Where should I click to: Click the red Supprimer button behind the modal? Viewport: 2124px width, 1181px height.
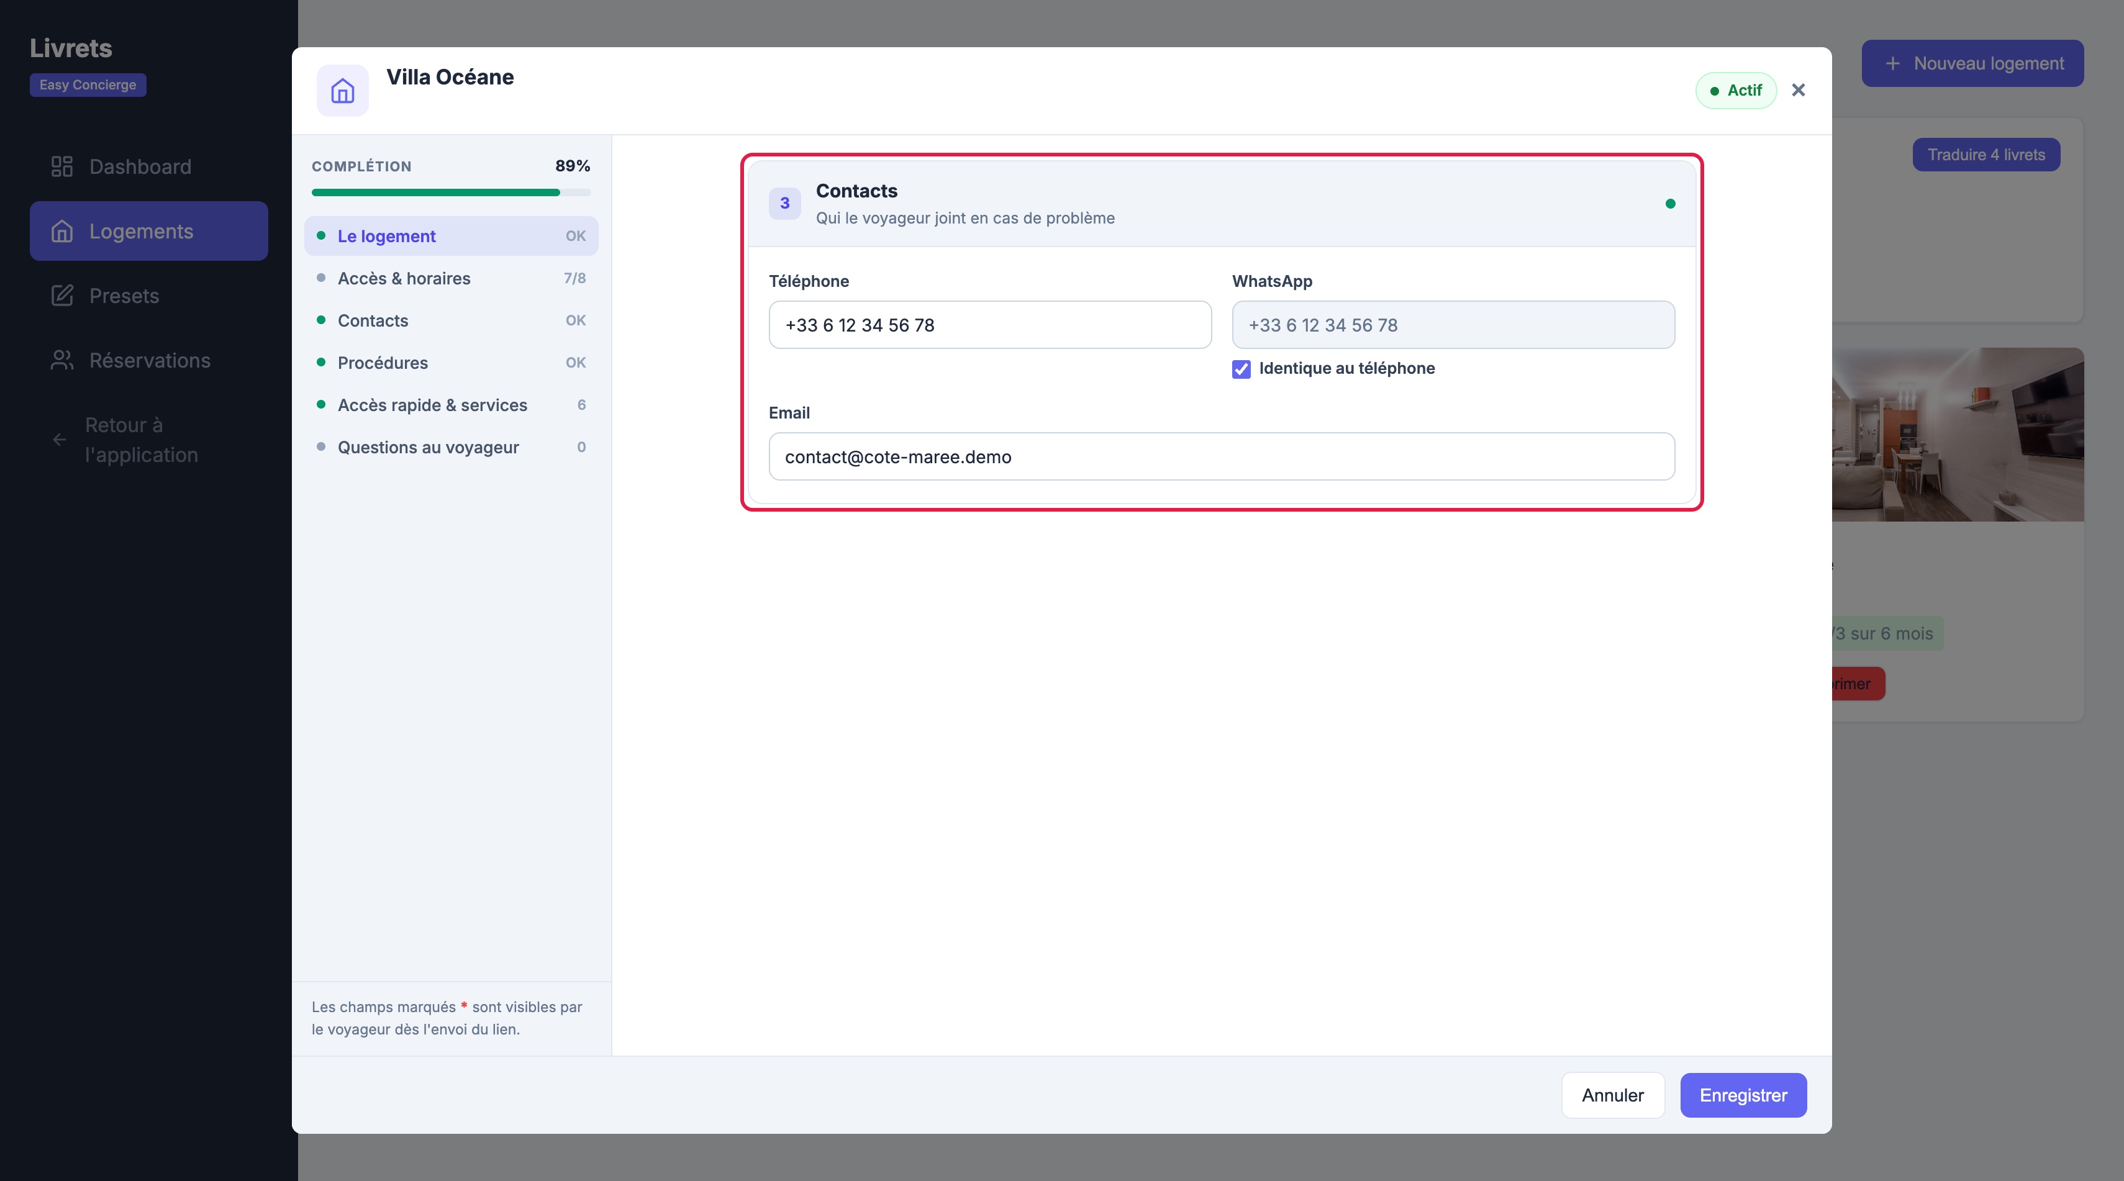point(1858,684)
